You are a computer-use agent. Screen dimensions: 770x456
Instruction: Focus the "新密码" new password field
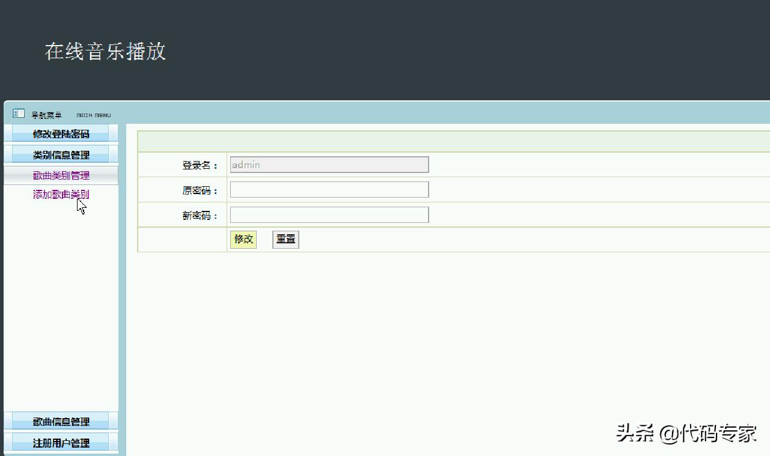pyautogui.click(x=329, y=214)
